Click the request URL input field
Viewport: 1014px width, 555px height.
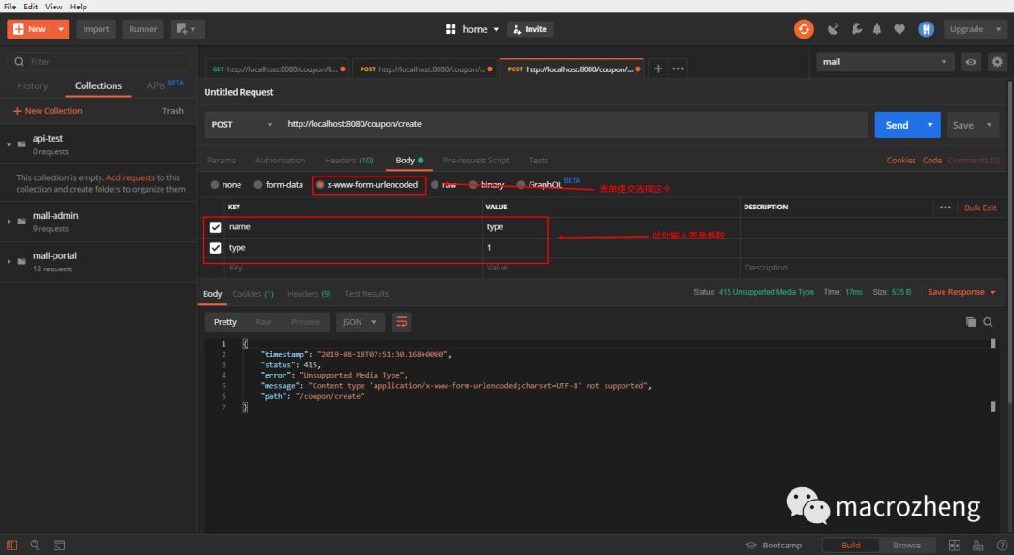575,124
